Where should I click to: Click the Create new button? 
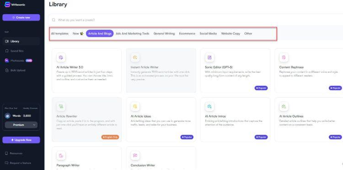click(x=21, y=17)
